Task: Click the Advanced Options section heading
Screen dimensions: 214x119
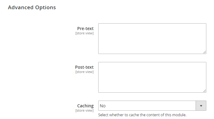Action: click(32, 7)
